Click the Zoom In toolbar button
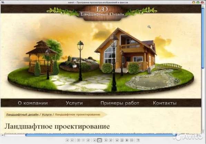Viewport: 206px width, 144px height. tap(95, 140)
